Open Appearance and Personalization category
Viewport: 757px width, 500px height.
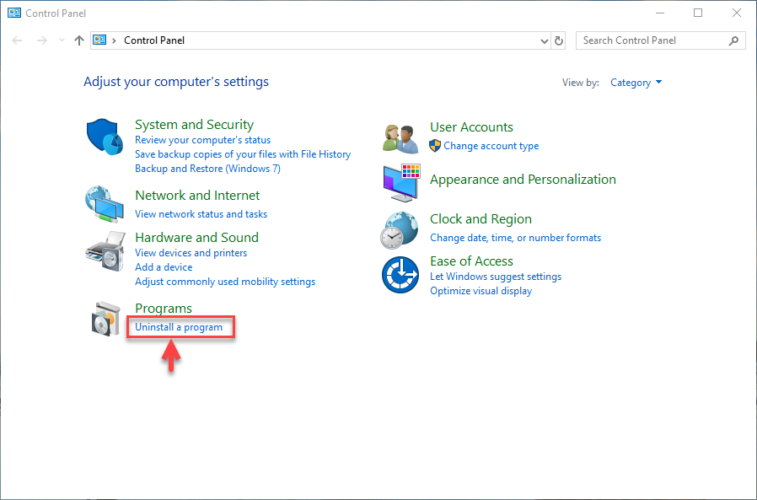(523, 180)
